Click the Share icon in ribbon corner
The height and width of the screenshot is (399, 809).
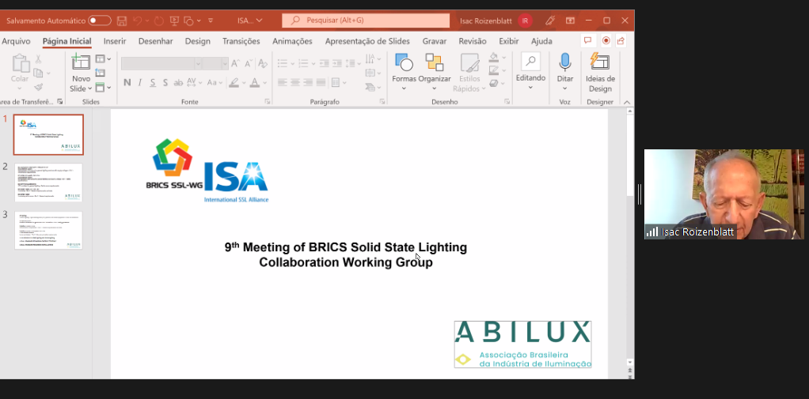pyautogui.click(x=621, y=40)
